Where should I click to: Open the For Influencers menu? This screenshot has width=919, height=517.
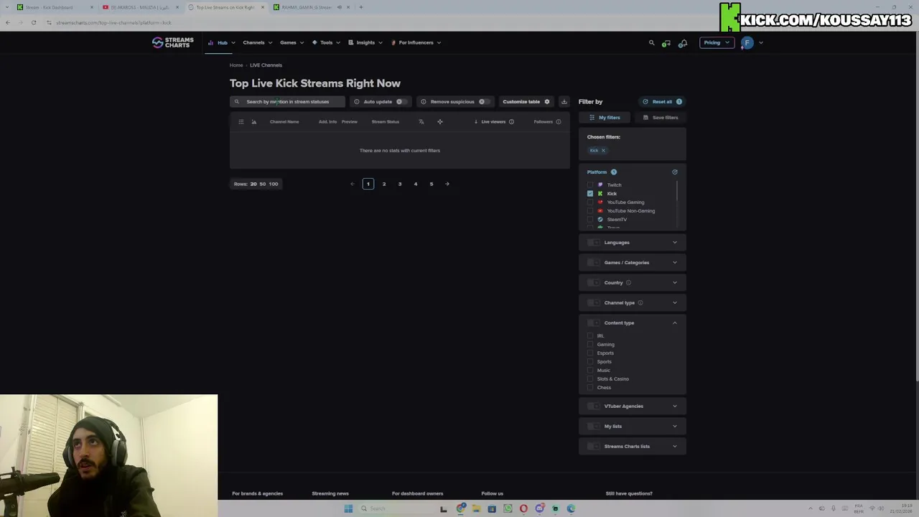(416, 42)
